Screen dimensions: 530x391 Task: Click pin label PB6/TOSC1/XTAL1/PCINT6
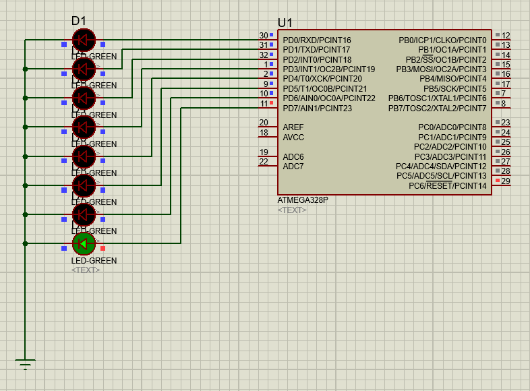tap(438, 98)
